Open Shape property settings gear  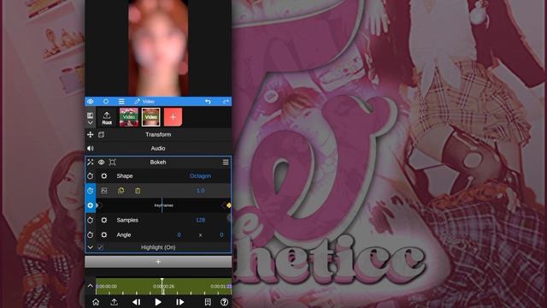click(x=104, y=176)
